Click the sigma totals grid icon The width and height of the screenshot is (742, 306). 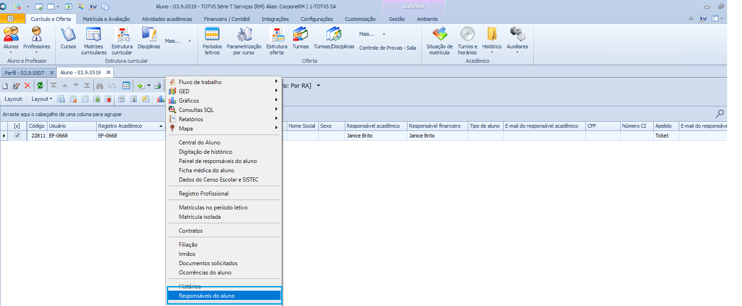pos(133,99)
